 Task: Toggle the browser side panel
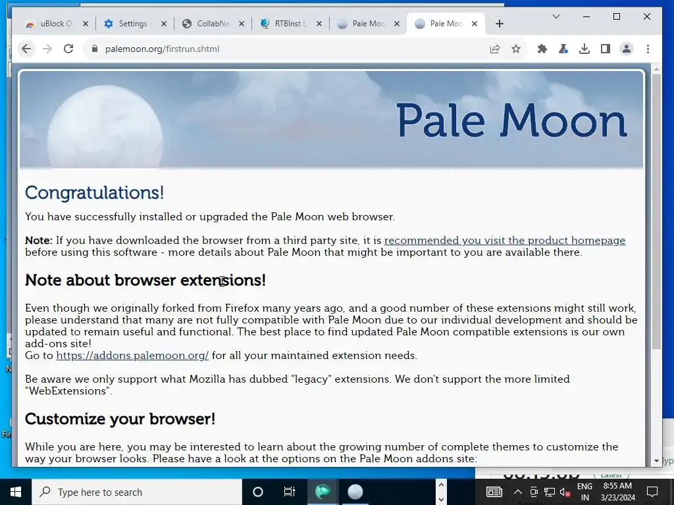(606, 49)
